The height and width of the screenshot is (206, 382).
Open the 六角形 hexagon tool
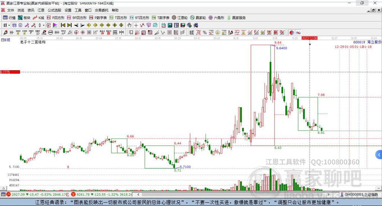216,18
